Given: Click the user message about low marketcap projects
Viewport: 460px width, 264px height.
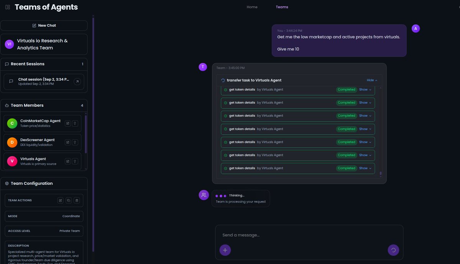Looking at the screenshot, I should [x=339, y=41].
